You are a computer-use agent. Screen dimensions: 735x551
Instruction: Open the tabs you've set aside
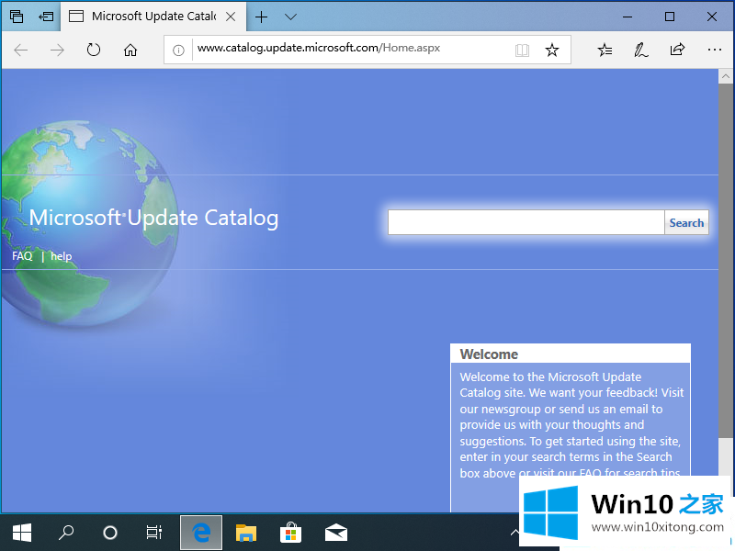click(17, 17)
